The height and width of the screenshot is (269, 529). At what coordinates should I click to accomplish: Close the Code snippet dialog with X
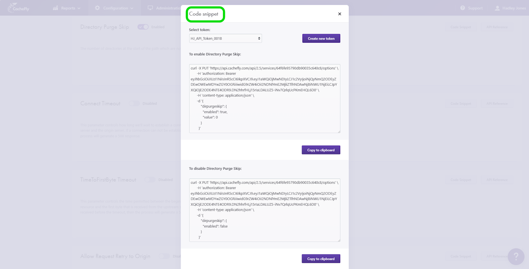tap(340, 14)
